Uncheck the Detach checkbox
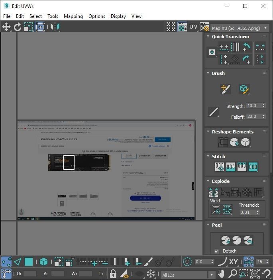Screen dimensions: 273x280 coord(217,251)
